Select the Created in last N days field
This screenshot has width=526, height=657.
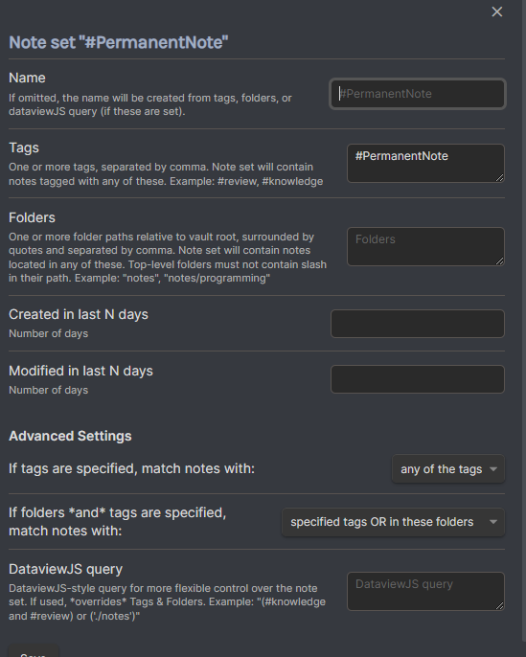pos(418,324)
